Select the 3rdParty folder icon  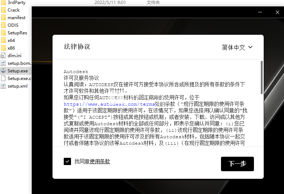3,3
